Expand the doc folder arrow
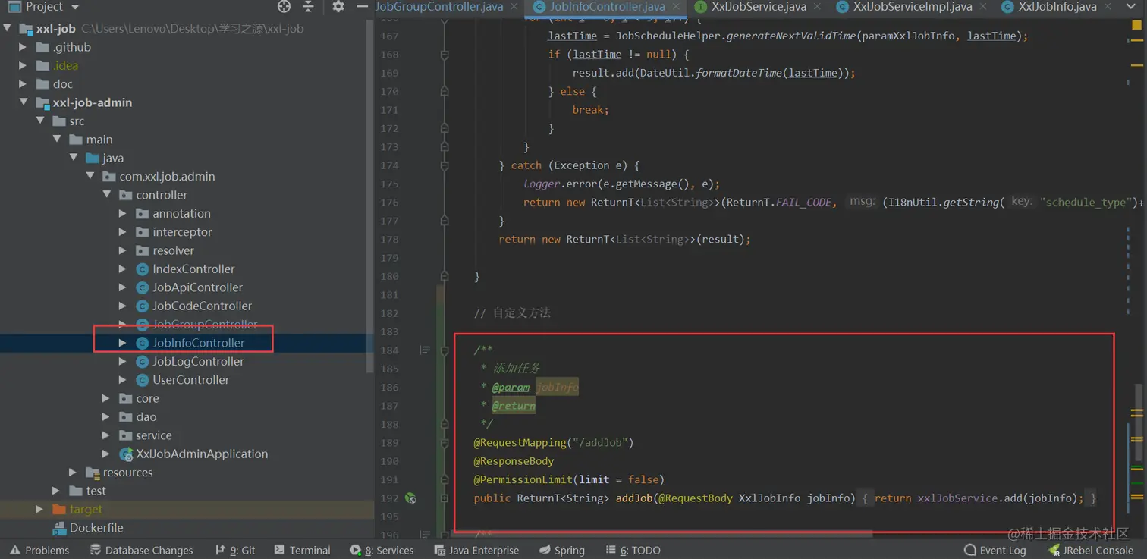Screen dimensions: 1147x559 click(x=23, y=84)
